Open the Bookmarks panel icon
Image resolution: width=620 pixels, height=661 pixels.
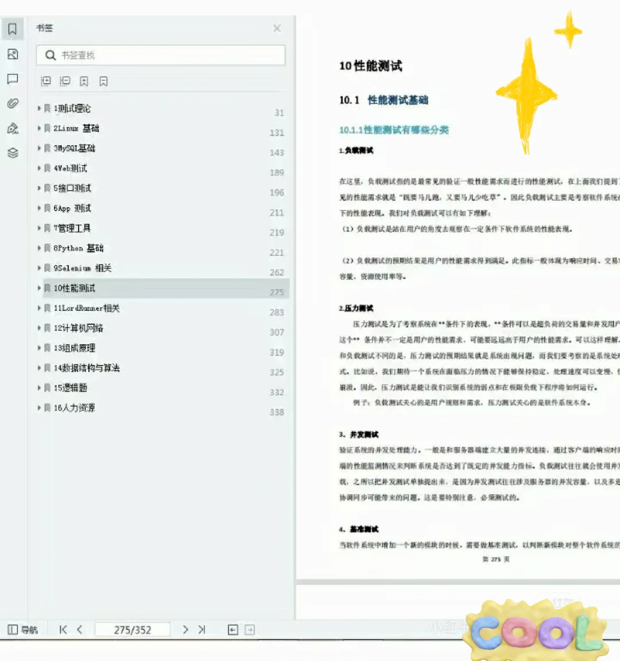(x=13, y=28)
